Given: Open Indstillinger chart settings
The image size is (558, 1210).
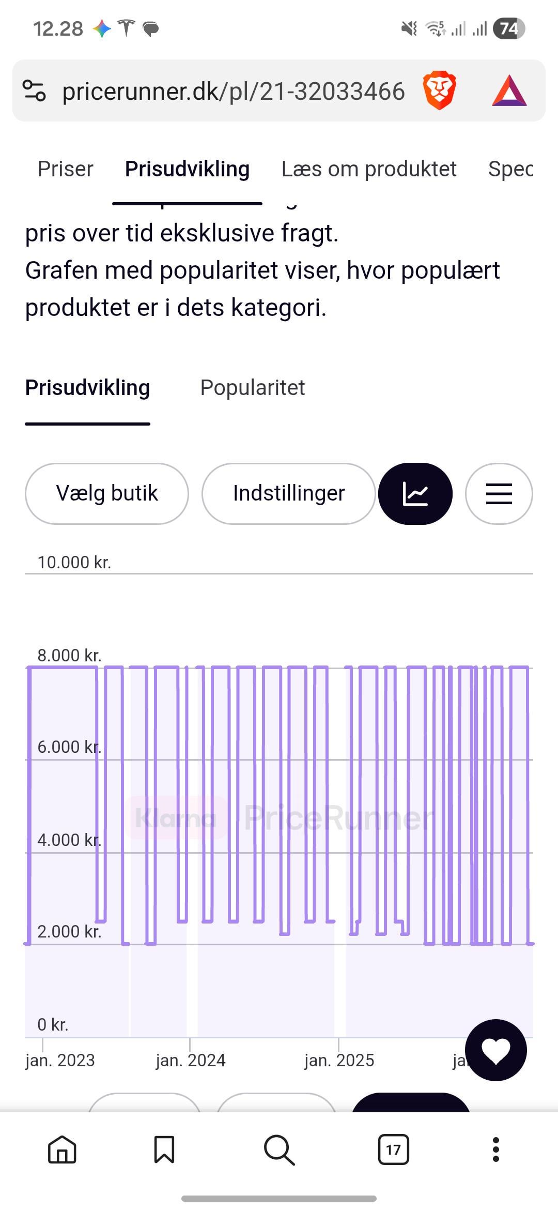Looking at the screenshot, I should [288, 493].
